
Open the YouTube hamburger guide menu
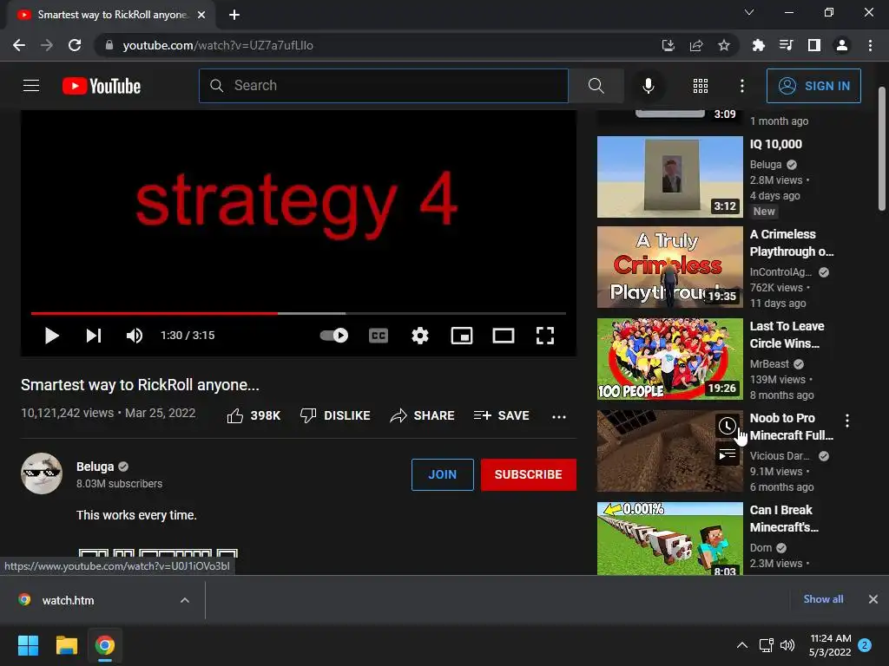(x=31, y=86)
